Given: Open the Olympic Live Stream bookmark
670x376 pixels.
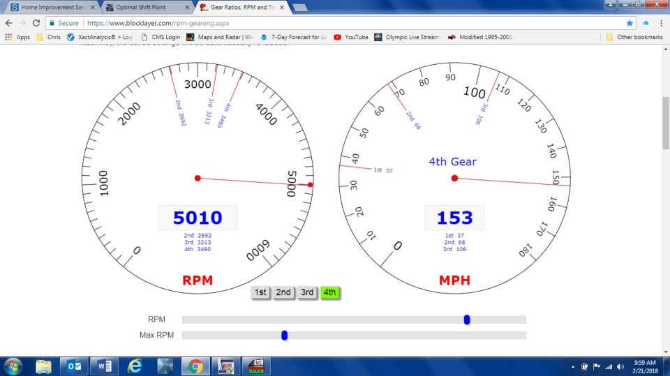Looking at the screenshot, I should [407, 37].
